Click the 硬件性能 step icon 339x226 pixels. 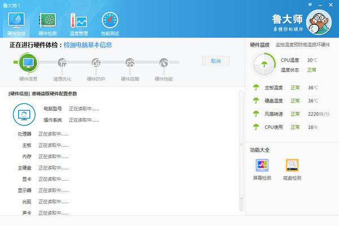163,63
